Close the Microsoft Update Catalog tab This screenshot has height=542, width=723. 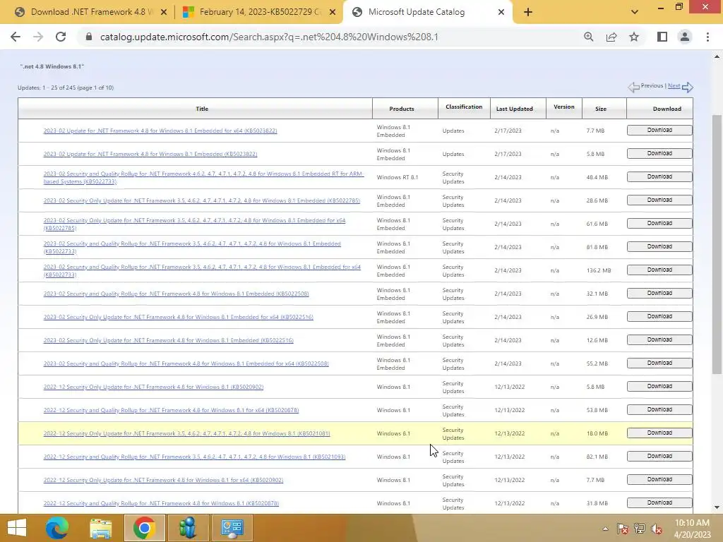point(501,12)
